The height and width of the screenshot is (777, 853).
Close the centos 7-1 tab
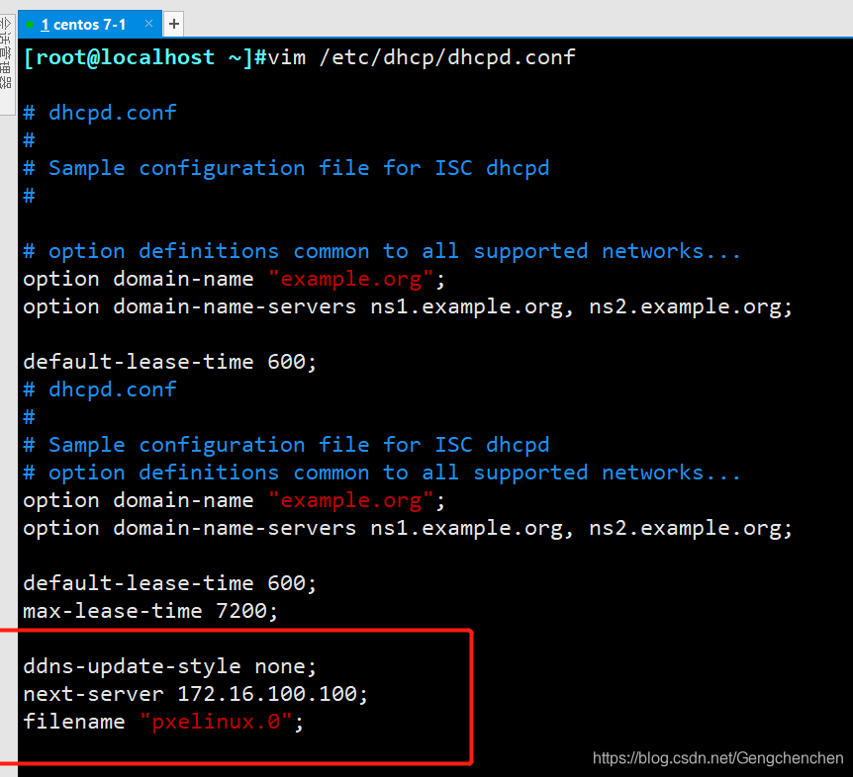point(148,24)
